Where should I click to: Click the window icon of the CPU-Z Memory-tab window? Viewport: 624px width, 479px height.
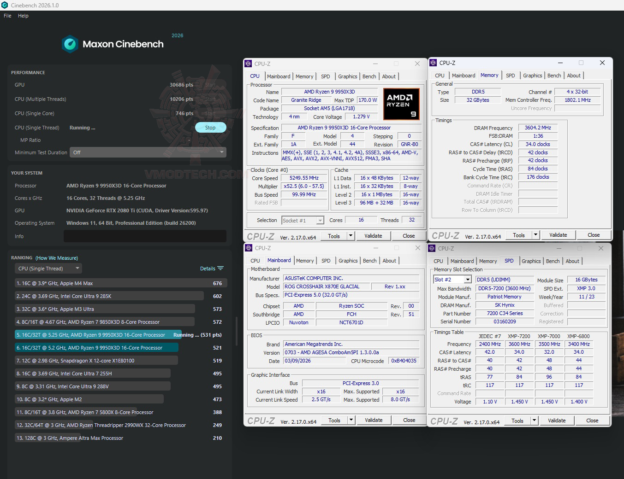click(433, 63)
